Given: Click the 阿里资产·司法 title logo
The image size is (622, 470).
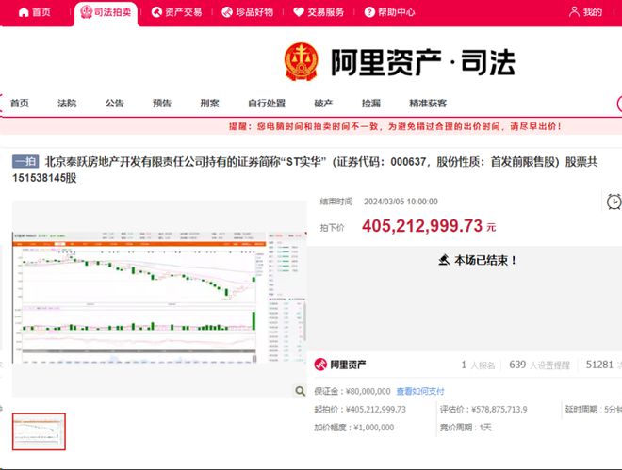Looking at the screenshot, I should (x=423, y=62).
